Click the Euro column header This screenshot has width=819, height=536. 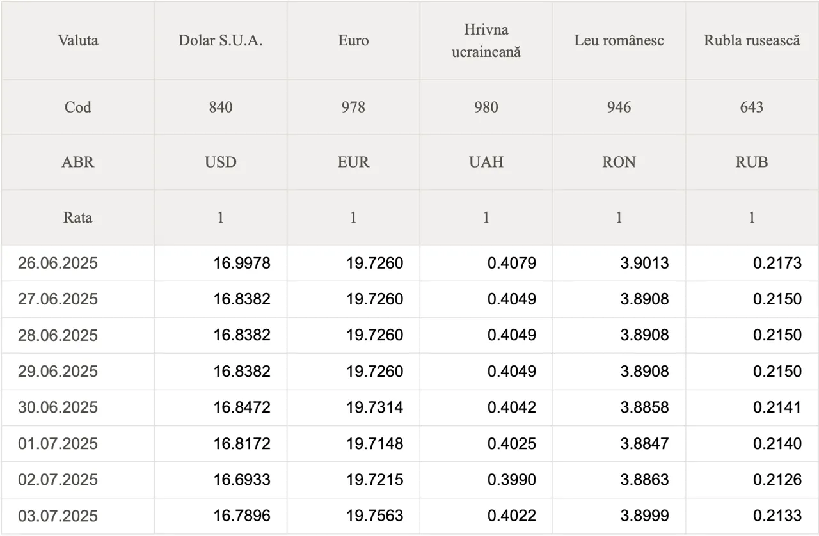coord(353,40)
